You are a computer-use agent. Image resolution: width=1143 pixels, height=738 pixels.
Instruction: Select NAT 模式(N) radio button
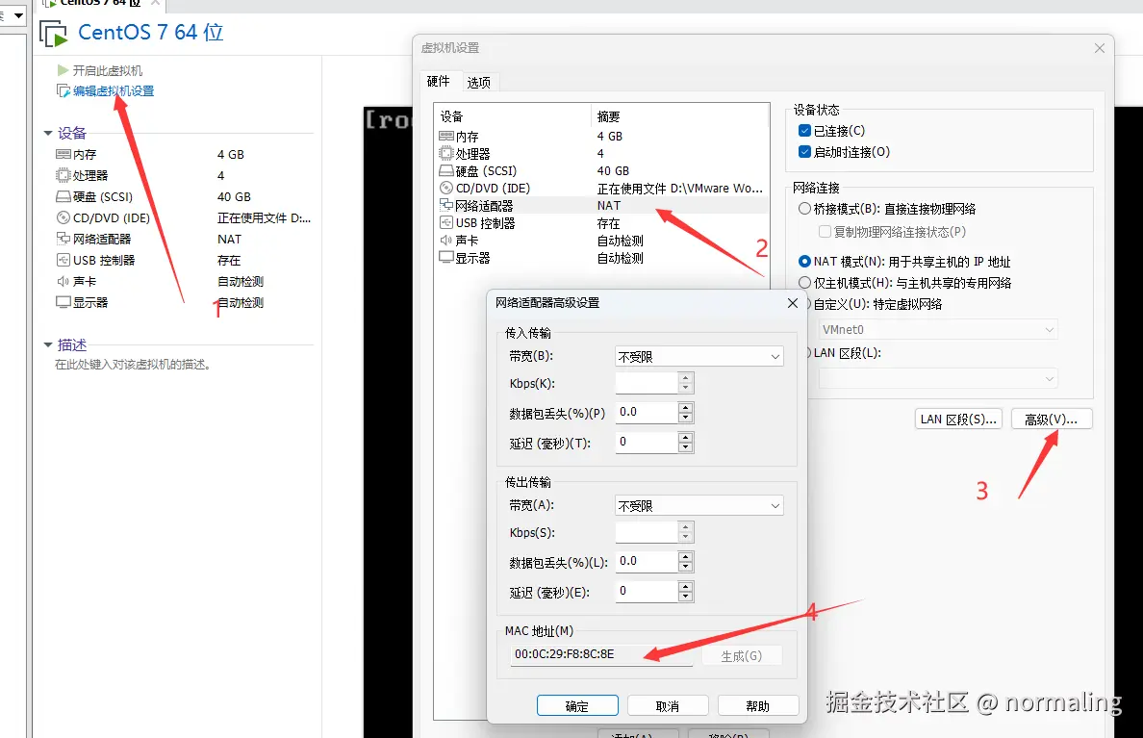[x=804, y=261]
